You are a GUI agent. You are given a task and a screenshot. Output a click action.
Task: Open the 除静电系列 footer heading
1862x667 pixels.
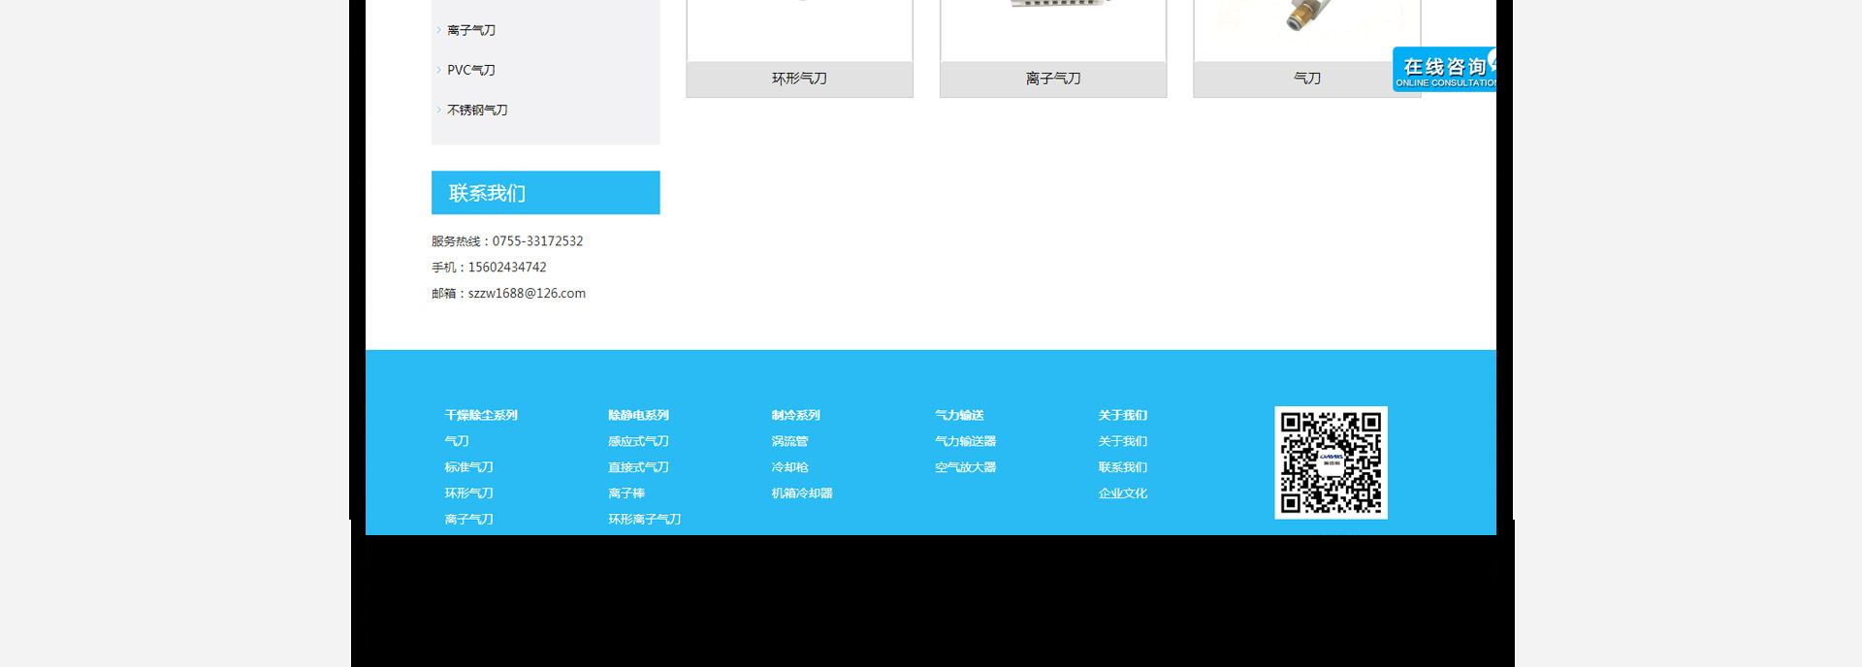(x=638, y=415)
